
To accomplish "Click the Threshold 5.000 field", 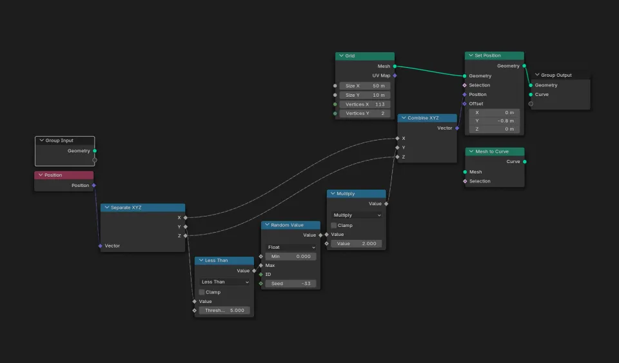I will [224, 310].
